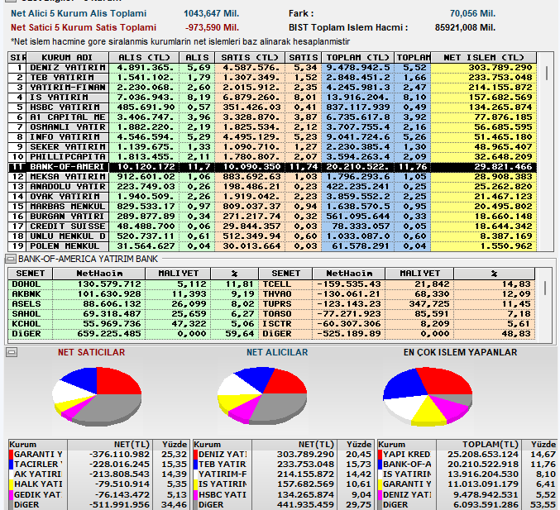This screenshot has height=510, width=560.
Task: Collapse the NET SATICILAR charts section
Action: [11, 352]
